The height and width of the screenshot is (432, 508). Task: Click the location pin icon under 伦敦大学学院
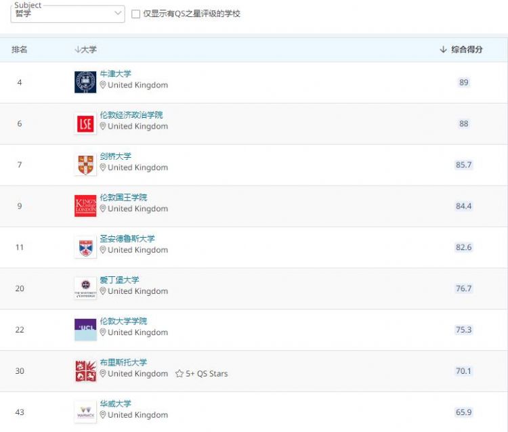pyautogui.click(x=103, y=332)
